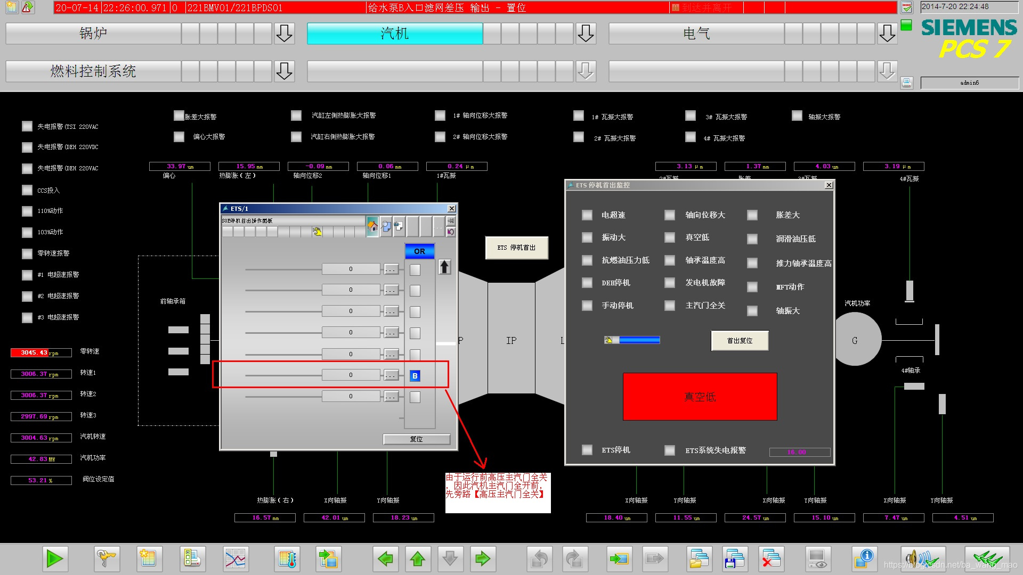
Task: Click the green play arrow in bottom toolbar
Action: click(55, 558)
